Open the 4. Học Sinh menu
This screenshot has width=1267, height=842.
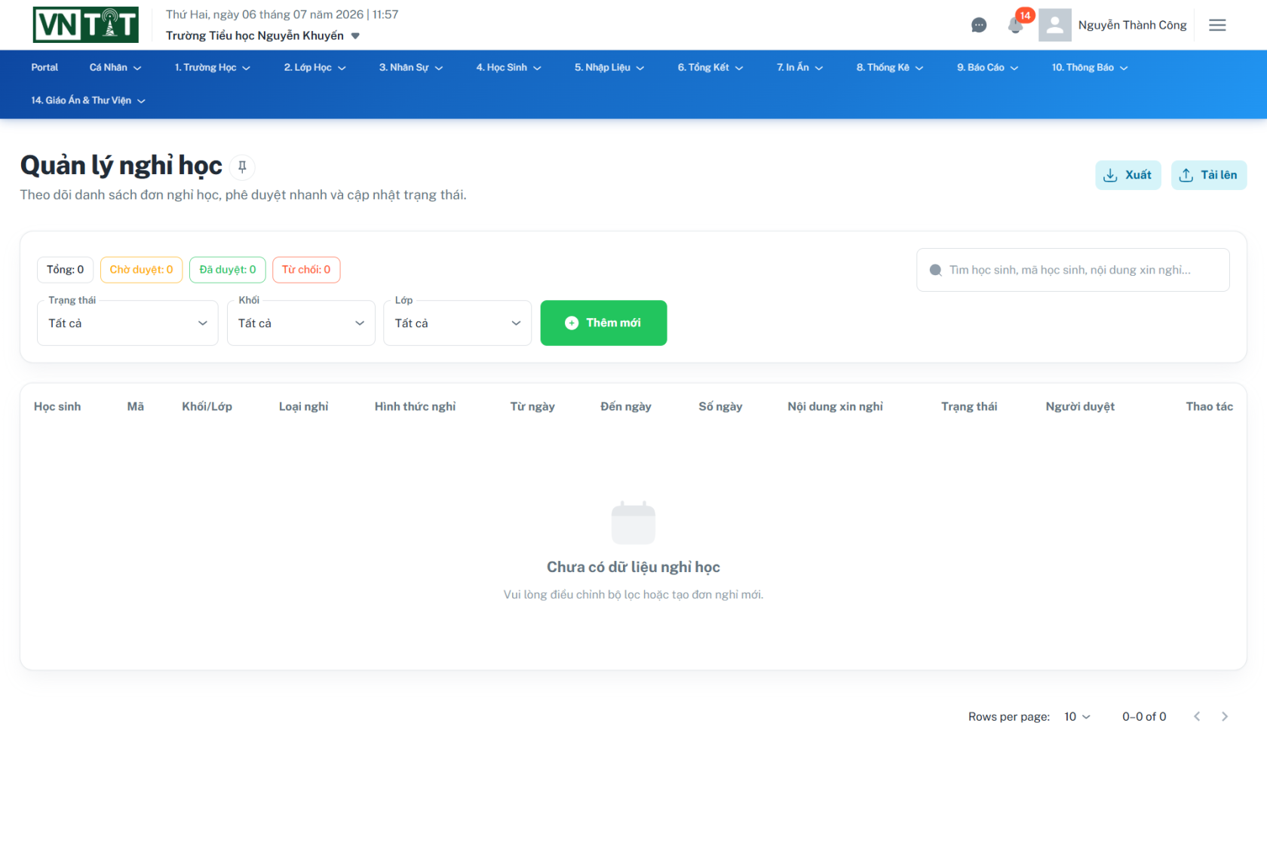tap(508, 68)
